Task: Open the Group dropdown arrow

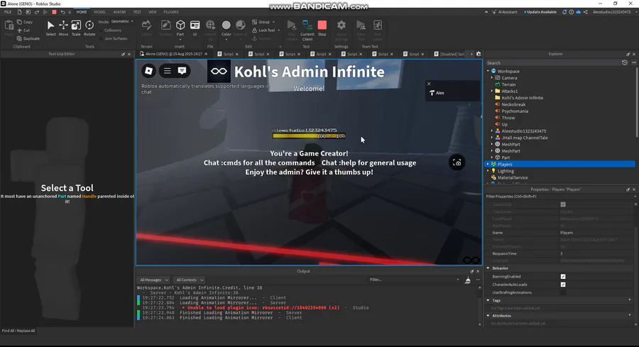Action: (273, 22)
